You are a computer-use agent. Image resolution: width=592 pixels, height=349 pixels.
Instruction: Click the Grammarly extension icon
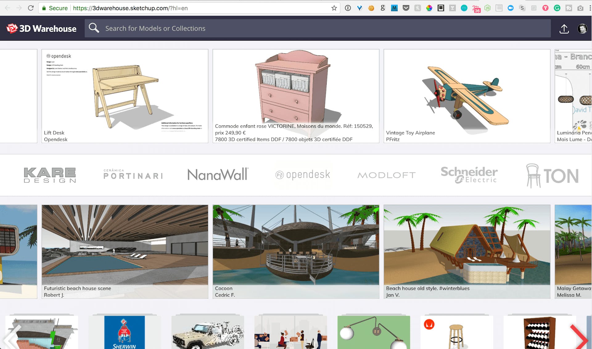click(557, 8)
